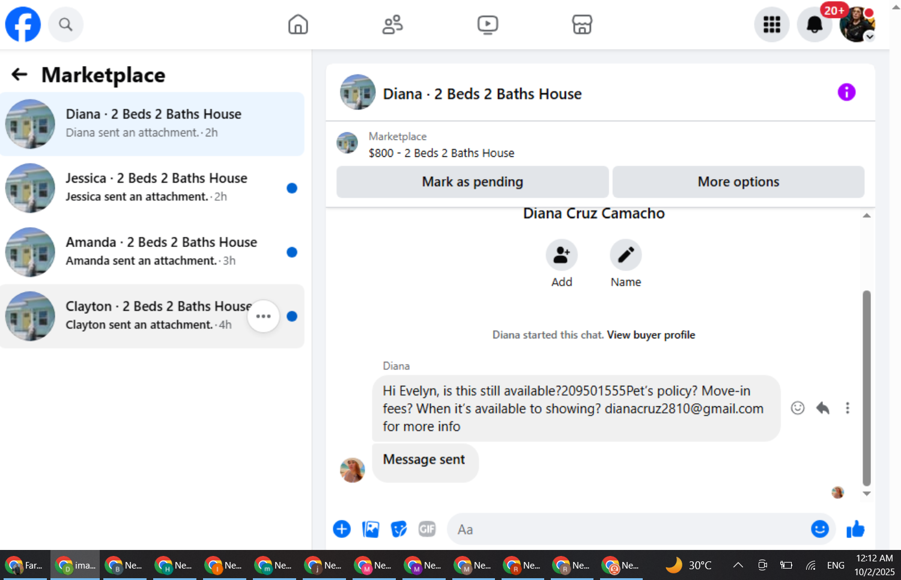Open the Facebook logo home link
Viewport: 901px width, 580px height.
(x=23, y=25)
